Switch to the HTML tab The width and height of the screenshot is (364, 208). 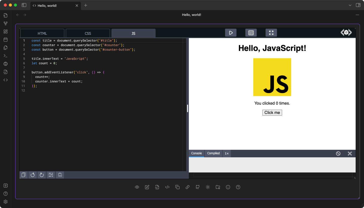tap(42, 33)
